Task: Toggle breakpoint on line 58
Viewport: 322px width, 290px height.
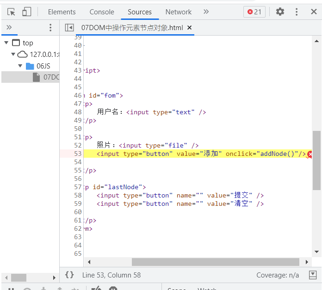Action: (x=78, y=195)
